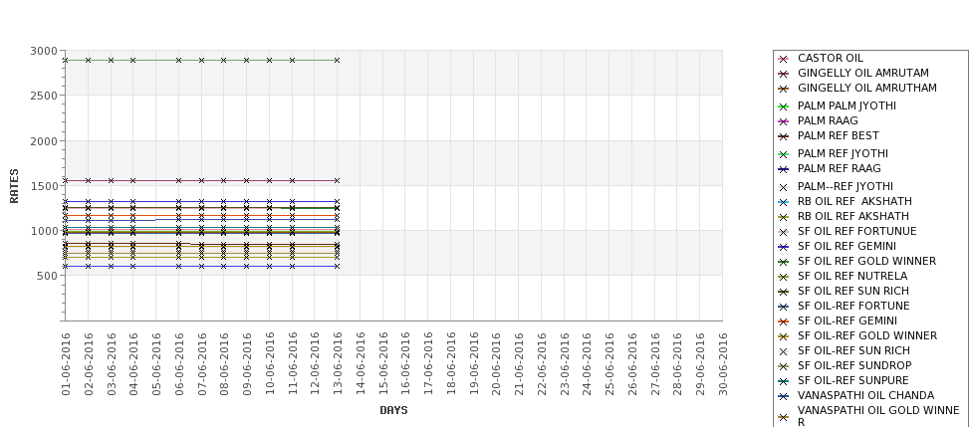Click the PALM RAAG legend marker
Viewport: 971px width, 427px height.
[x=783, y=121]
